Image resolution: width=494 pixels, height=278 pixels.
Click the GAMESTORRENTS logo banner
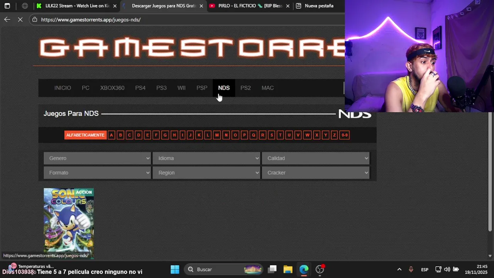(192, 48)
